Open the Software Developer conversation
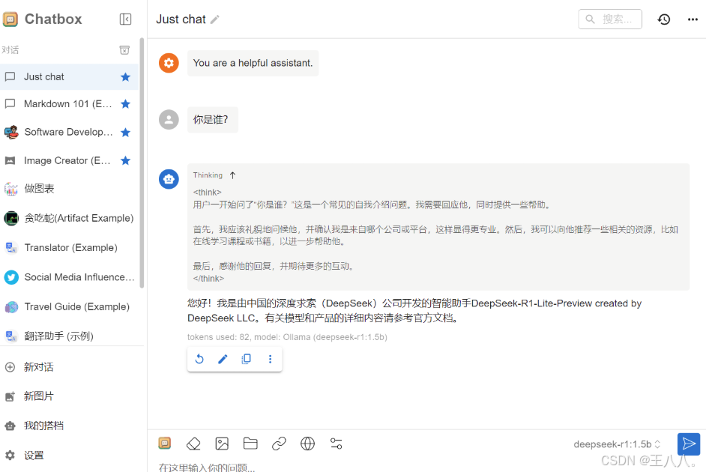This screenshot has width=706, height=472. (70, 133)
